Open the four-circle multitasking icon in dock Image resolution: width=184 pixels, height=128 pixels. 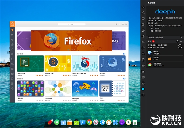(115, 122)
